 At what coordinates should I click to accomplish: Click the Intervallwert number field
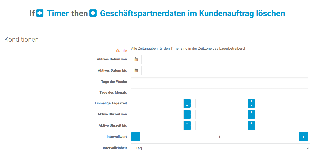(219, 137)
